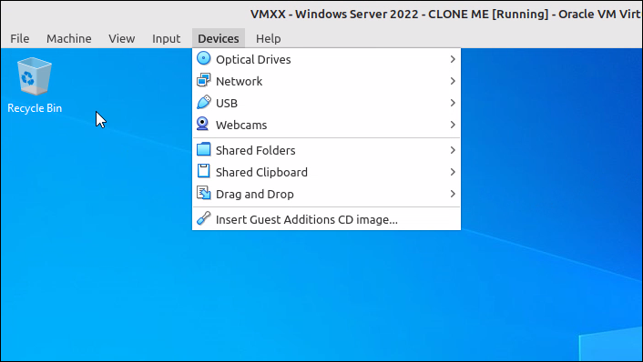Click the Optical Drives disc icon
This screenshot has height=362, width=643.
coord(203,58)
